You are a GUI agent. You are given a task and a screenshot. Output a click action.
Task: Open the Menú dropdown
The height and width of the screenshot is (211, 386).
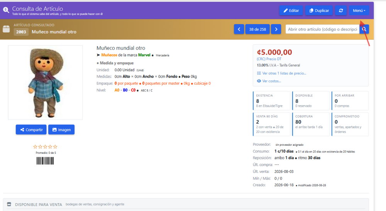[359, 10]
